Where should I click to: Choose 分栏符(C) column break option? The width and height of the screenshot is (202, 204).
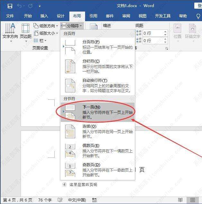[98, 66]
